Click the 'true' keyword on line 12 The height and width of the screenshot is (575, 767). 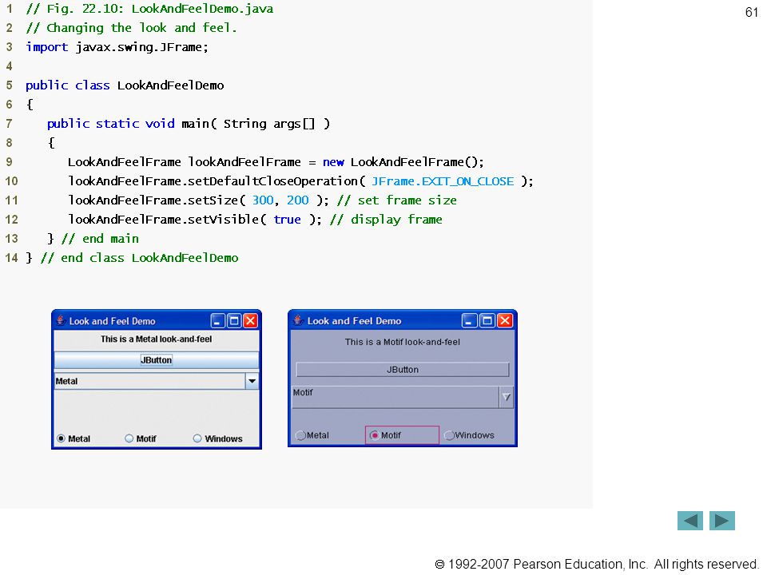(287, 220)
